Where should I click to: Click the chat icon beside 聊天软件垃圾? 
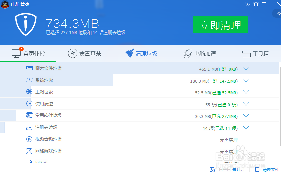(x=29, y=68)
